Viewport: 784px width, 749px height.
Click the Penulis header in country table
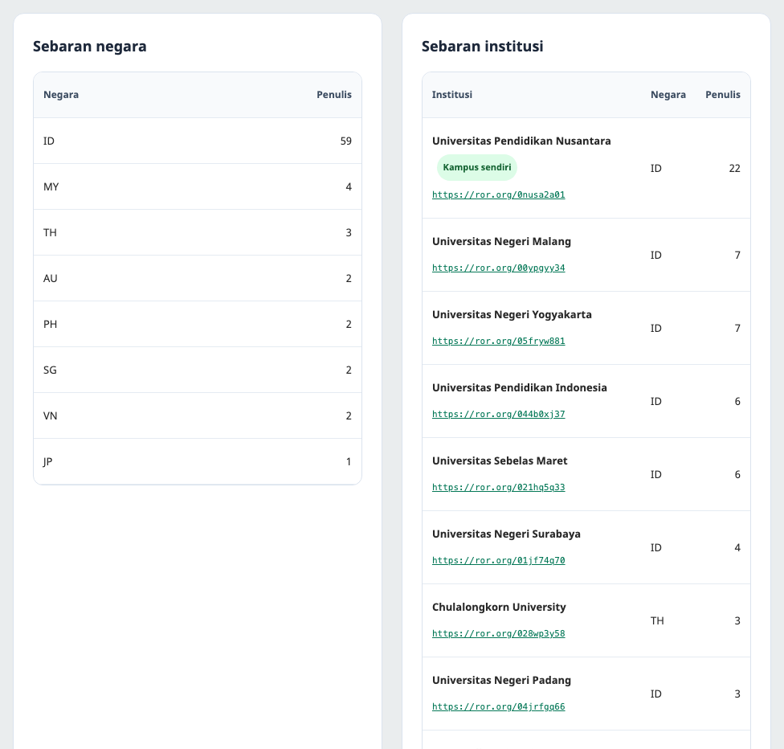334,95
